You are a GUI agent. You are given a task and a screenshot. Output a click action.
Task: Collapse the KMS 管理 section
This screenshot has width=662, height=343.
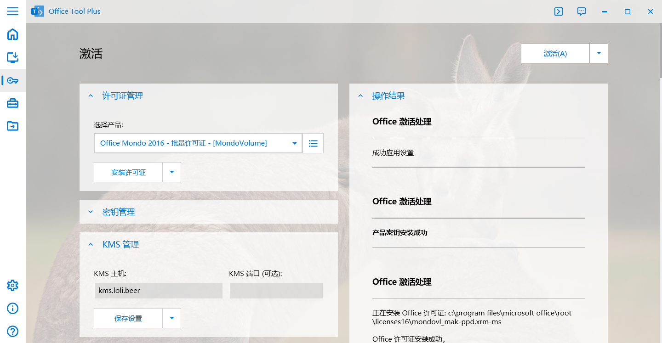pyautogui.click(x=91, y=244)
